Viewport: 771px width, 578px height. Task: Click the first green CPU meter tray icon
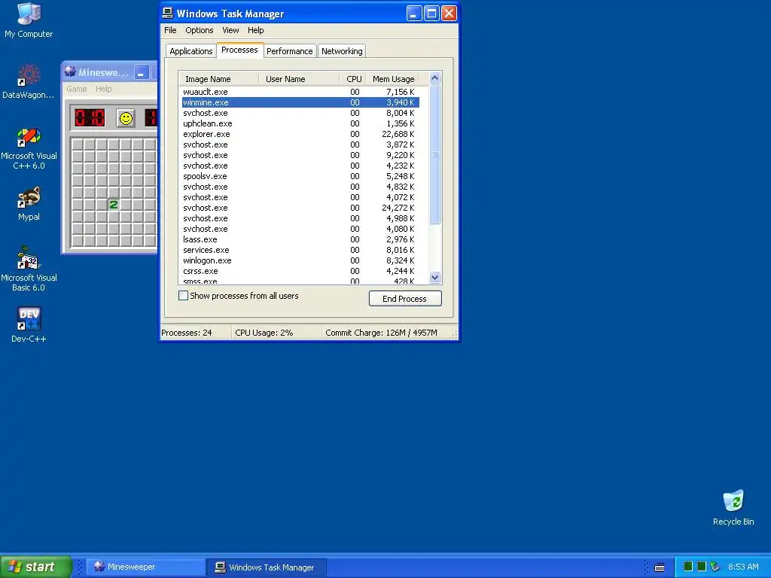[x=688, y=567]
